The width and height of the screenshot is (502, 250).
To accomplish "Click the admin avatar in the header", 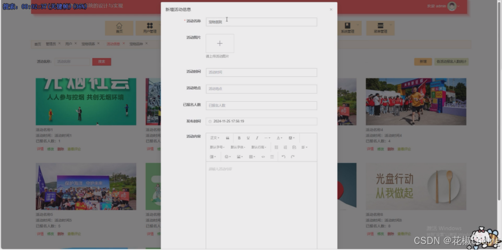I will tap(452, 6).
